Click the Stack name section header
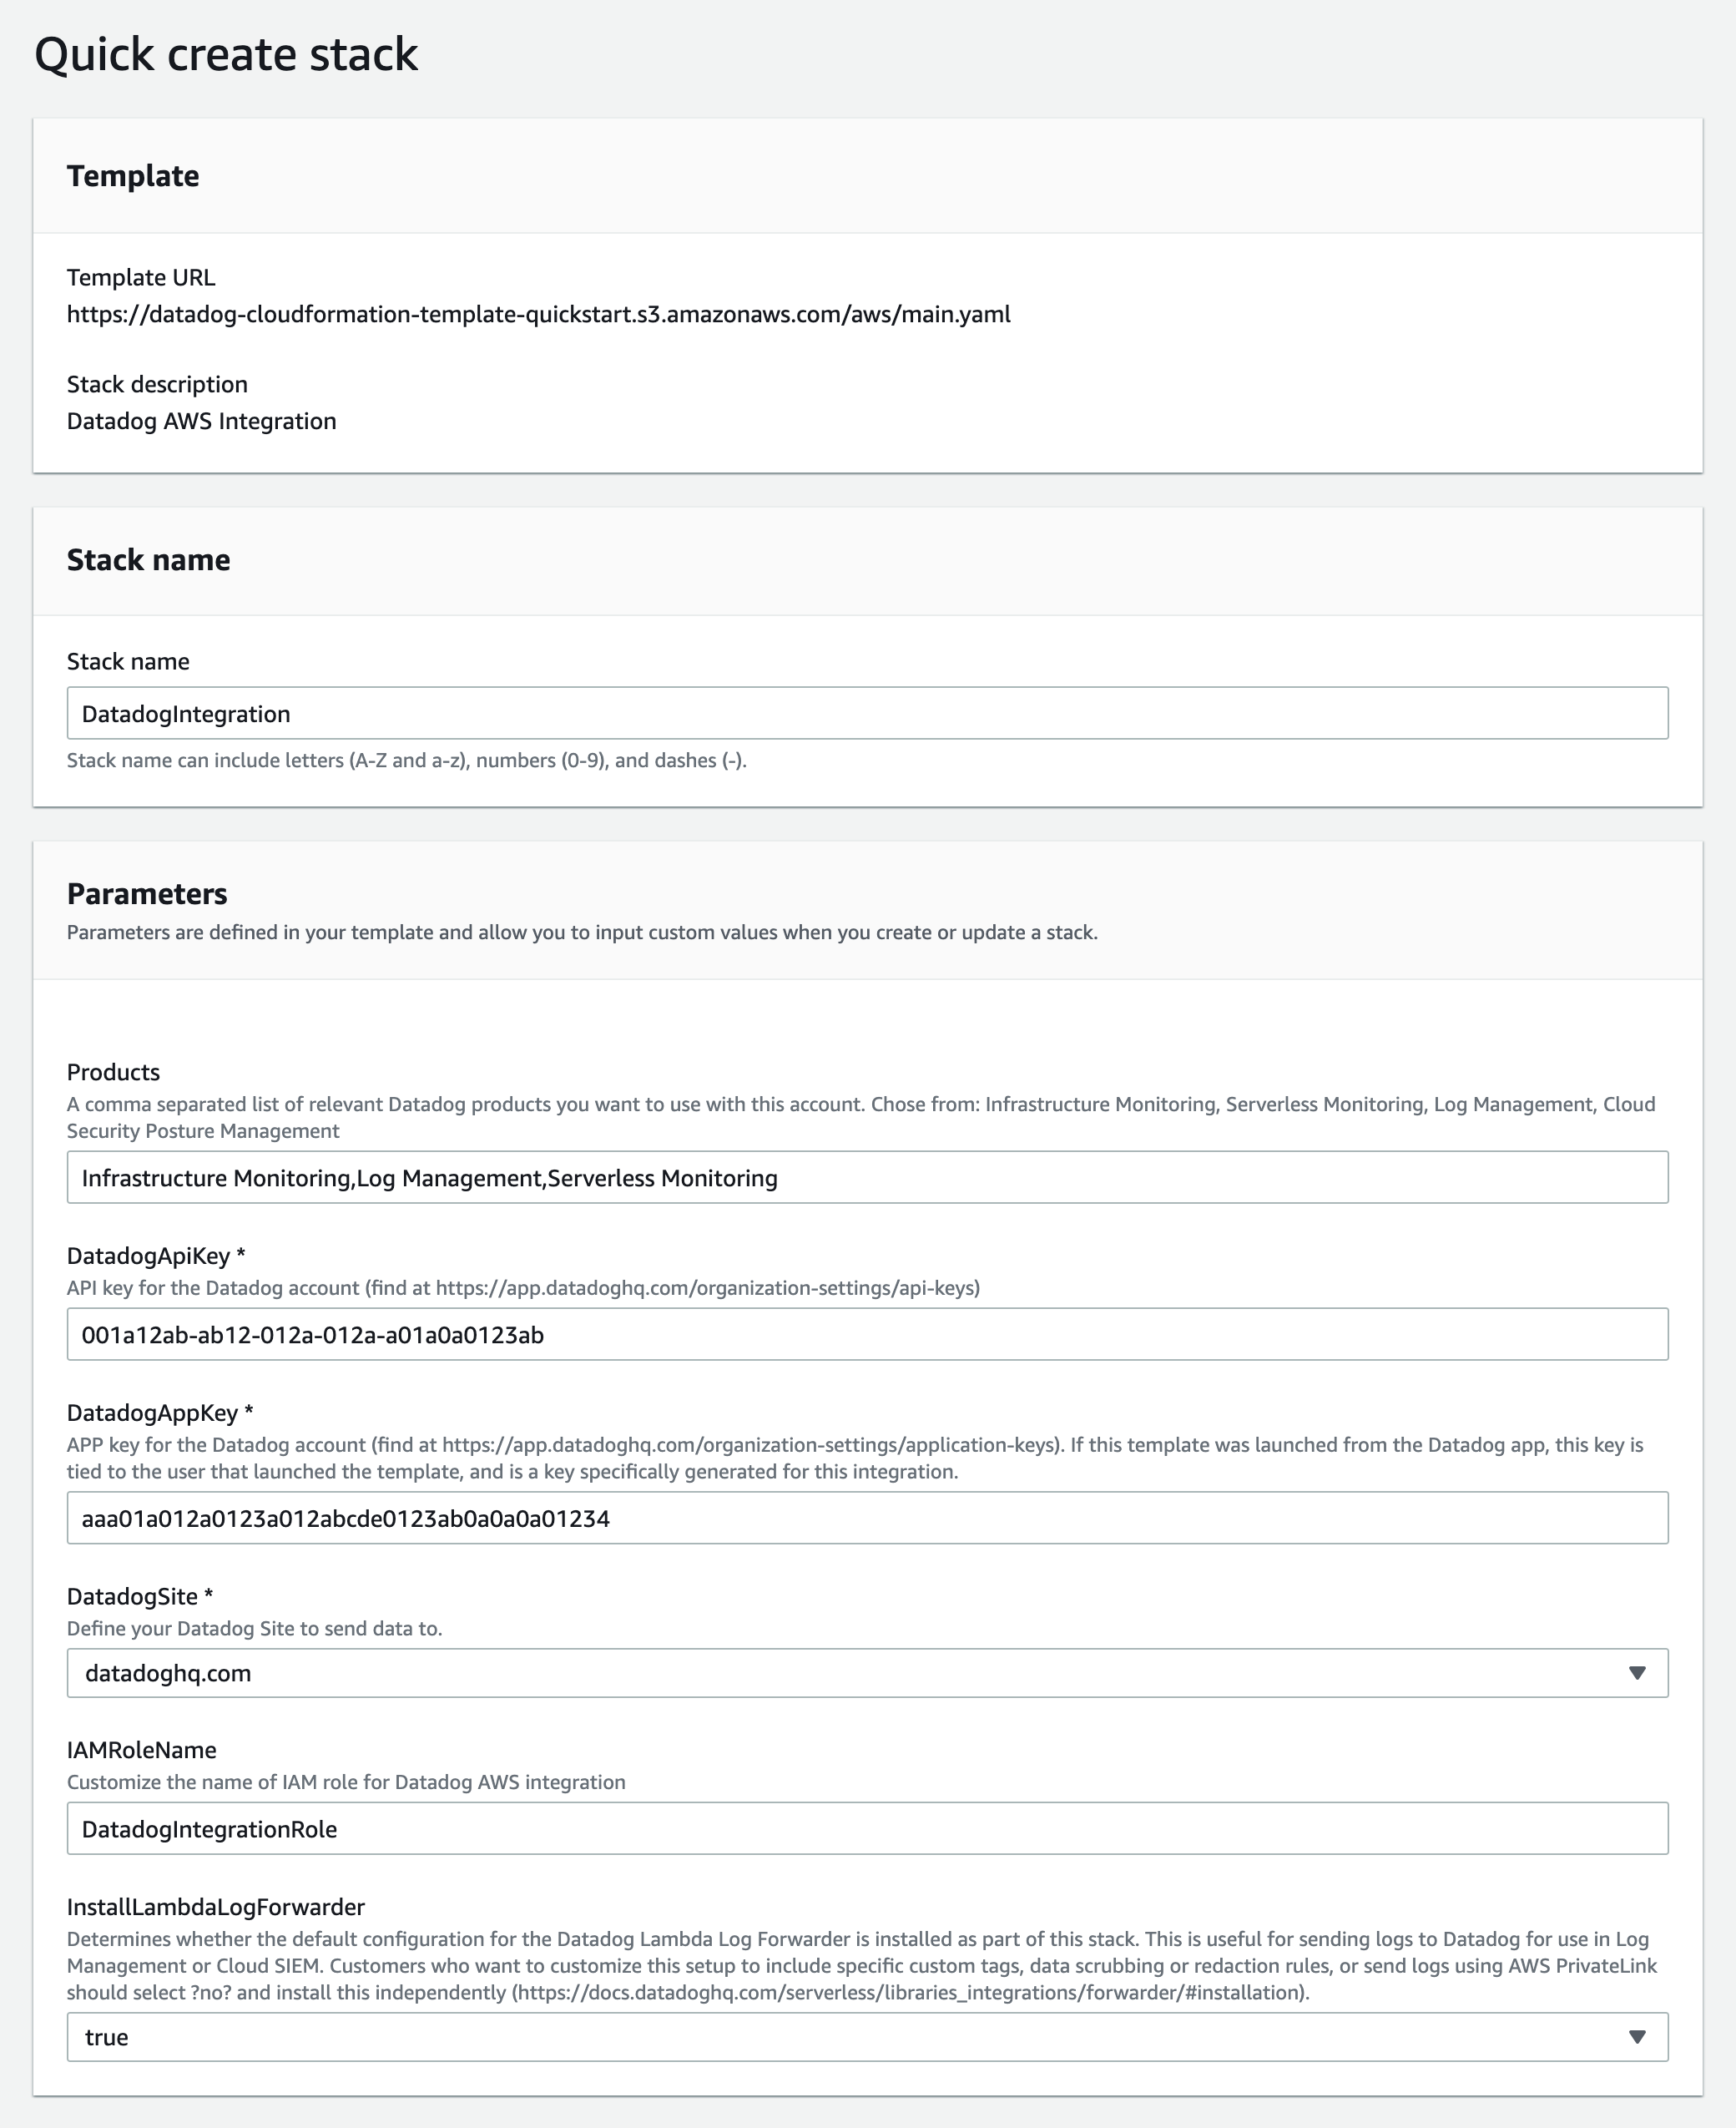The height and width of the screenshot is (2128, 1736). 149,560
